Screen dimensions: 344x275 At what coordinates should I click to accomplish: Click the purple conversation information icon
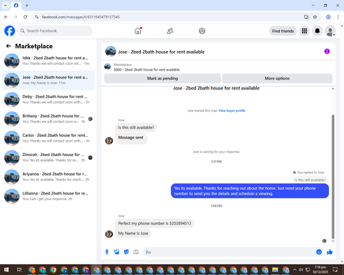click(327, 52)
